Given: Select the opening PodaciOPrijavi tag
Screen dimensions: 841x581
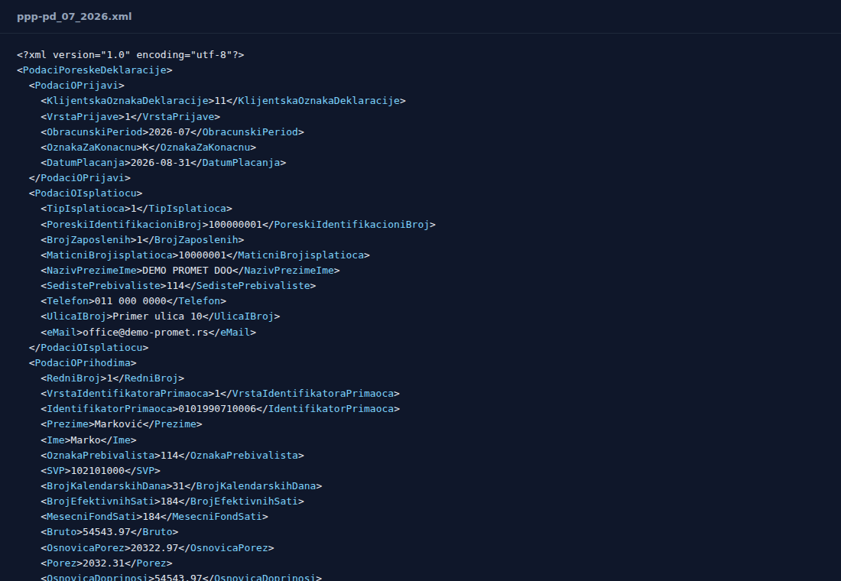Looking at the screenshot, I should coord(76,86).
